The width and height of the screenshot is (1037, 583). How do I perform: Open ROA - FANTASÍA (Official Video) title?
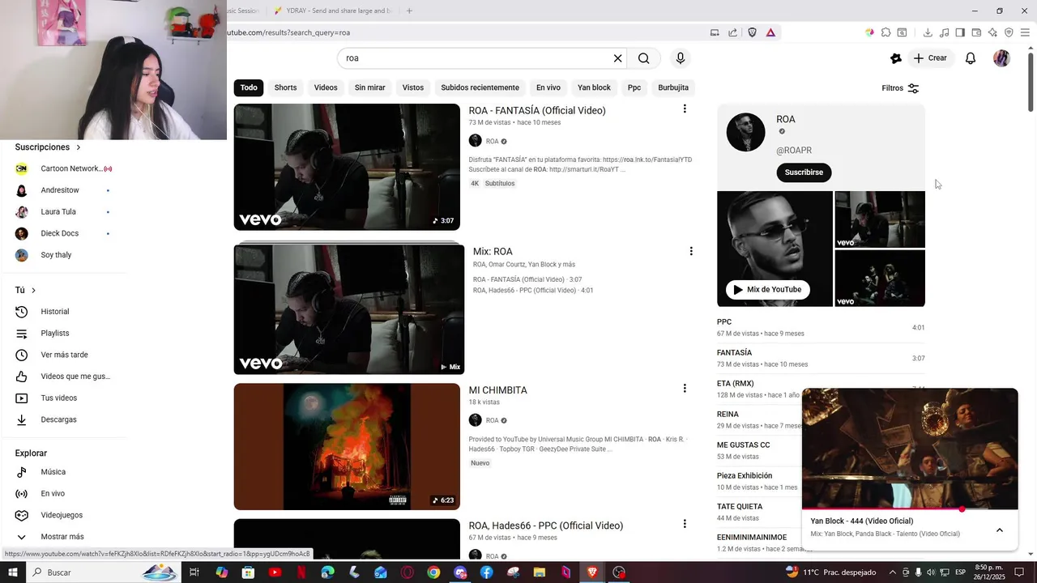click(537, 110)
